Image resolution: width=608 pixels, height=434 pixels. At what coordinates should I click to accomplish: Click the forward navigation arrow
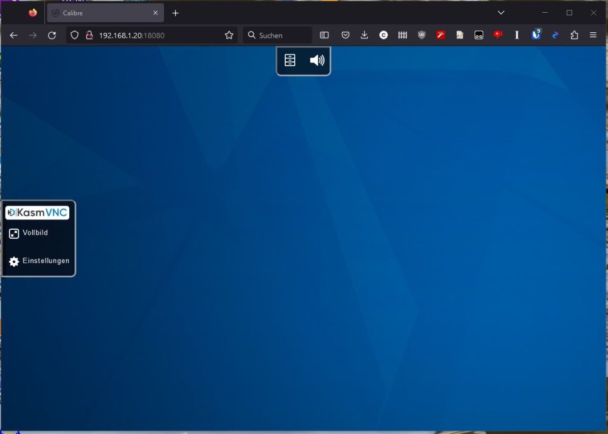(33, 35)
